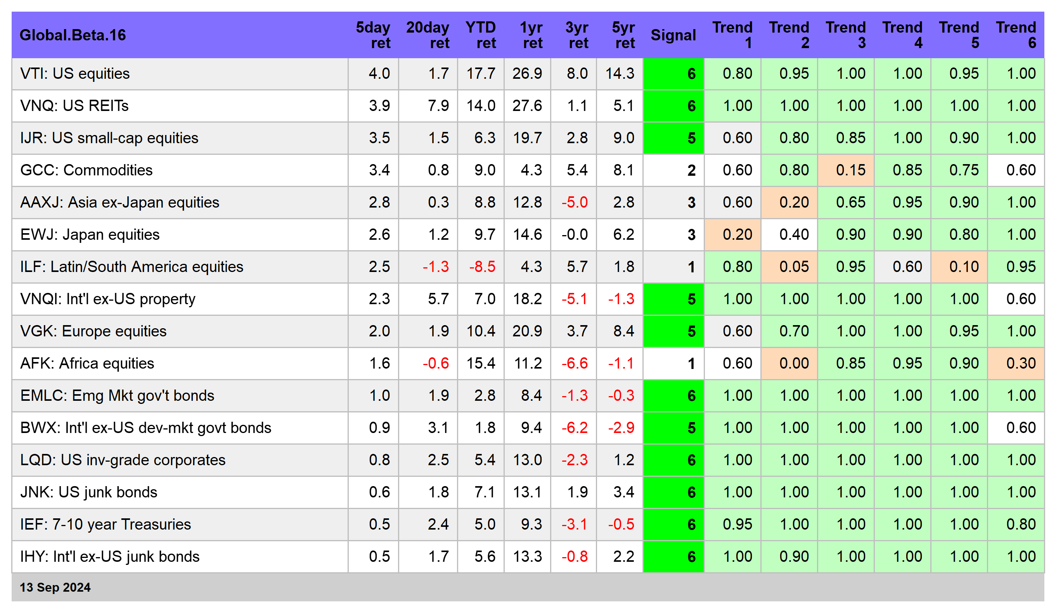The height and width of the screenshot is (613, 1056).
Task: Click GCC Trend 3 value 0.15
Action: pos(846,170)
